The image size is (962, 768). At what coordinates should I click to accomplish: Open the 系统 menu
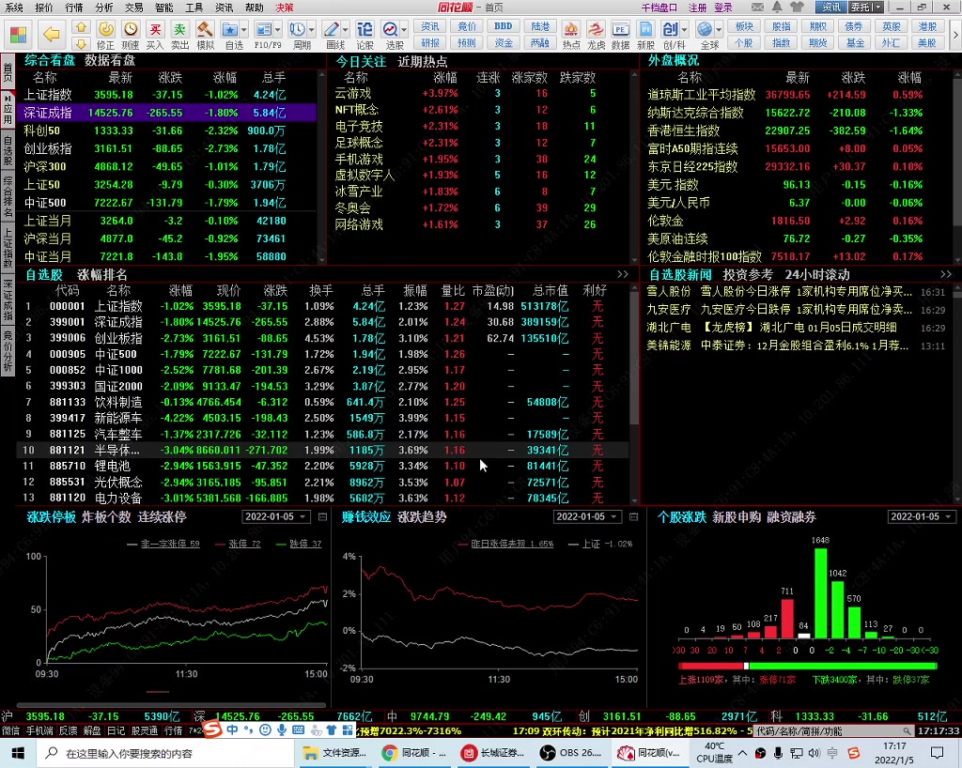point(13,8)
